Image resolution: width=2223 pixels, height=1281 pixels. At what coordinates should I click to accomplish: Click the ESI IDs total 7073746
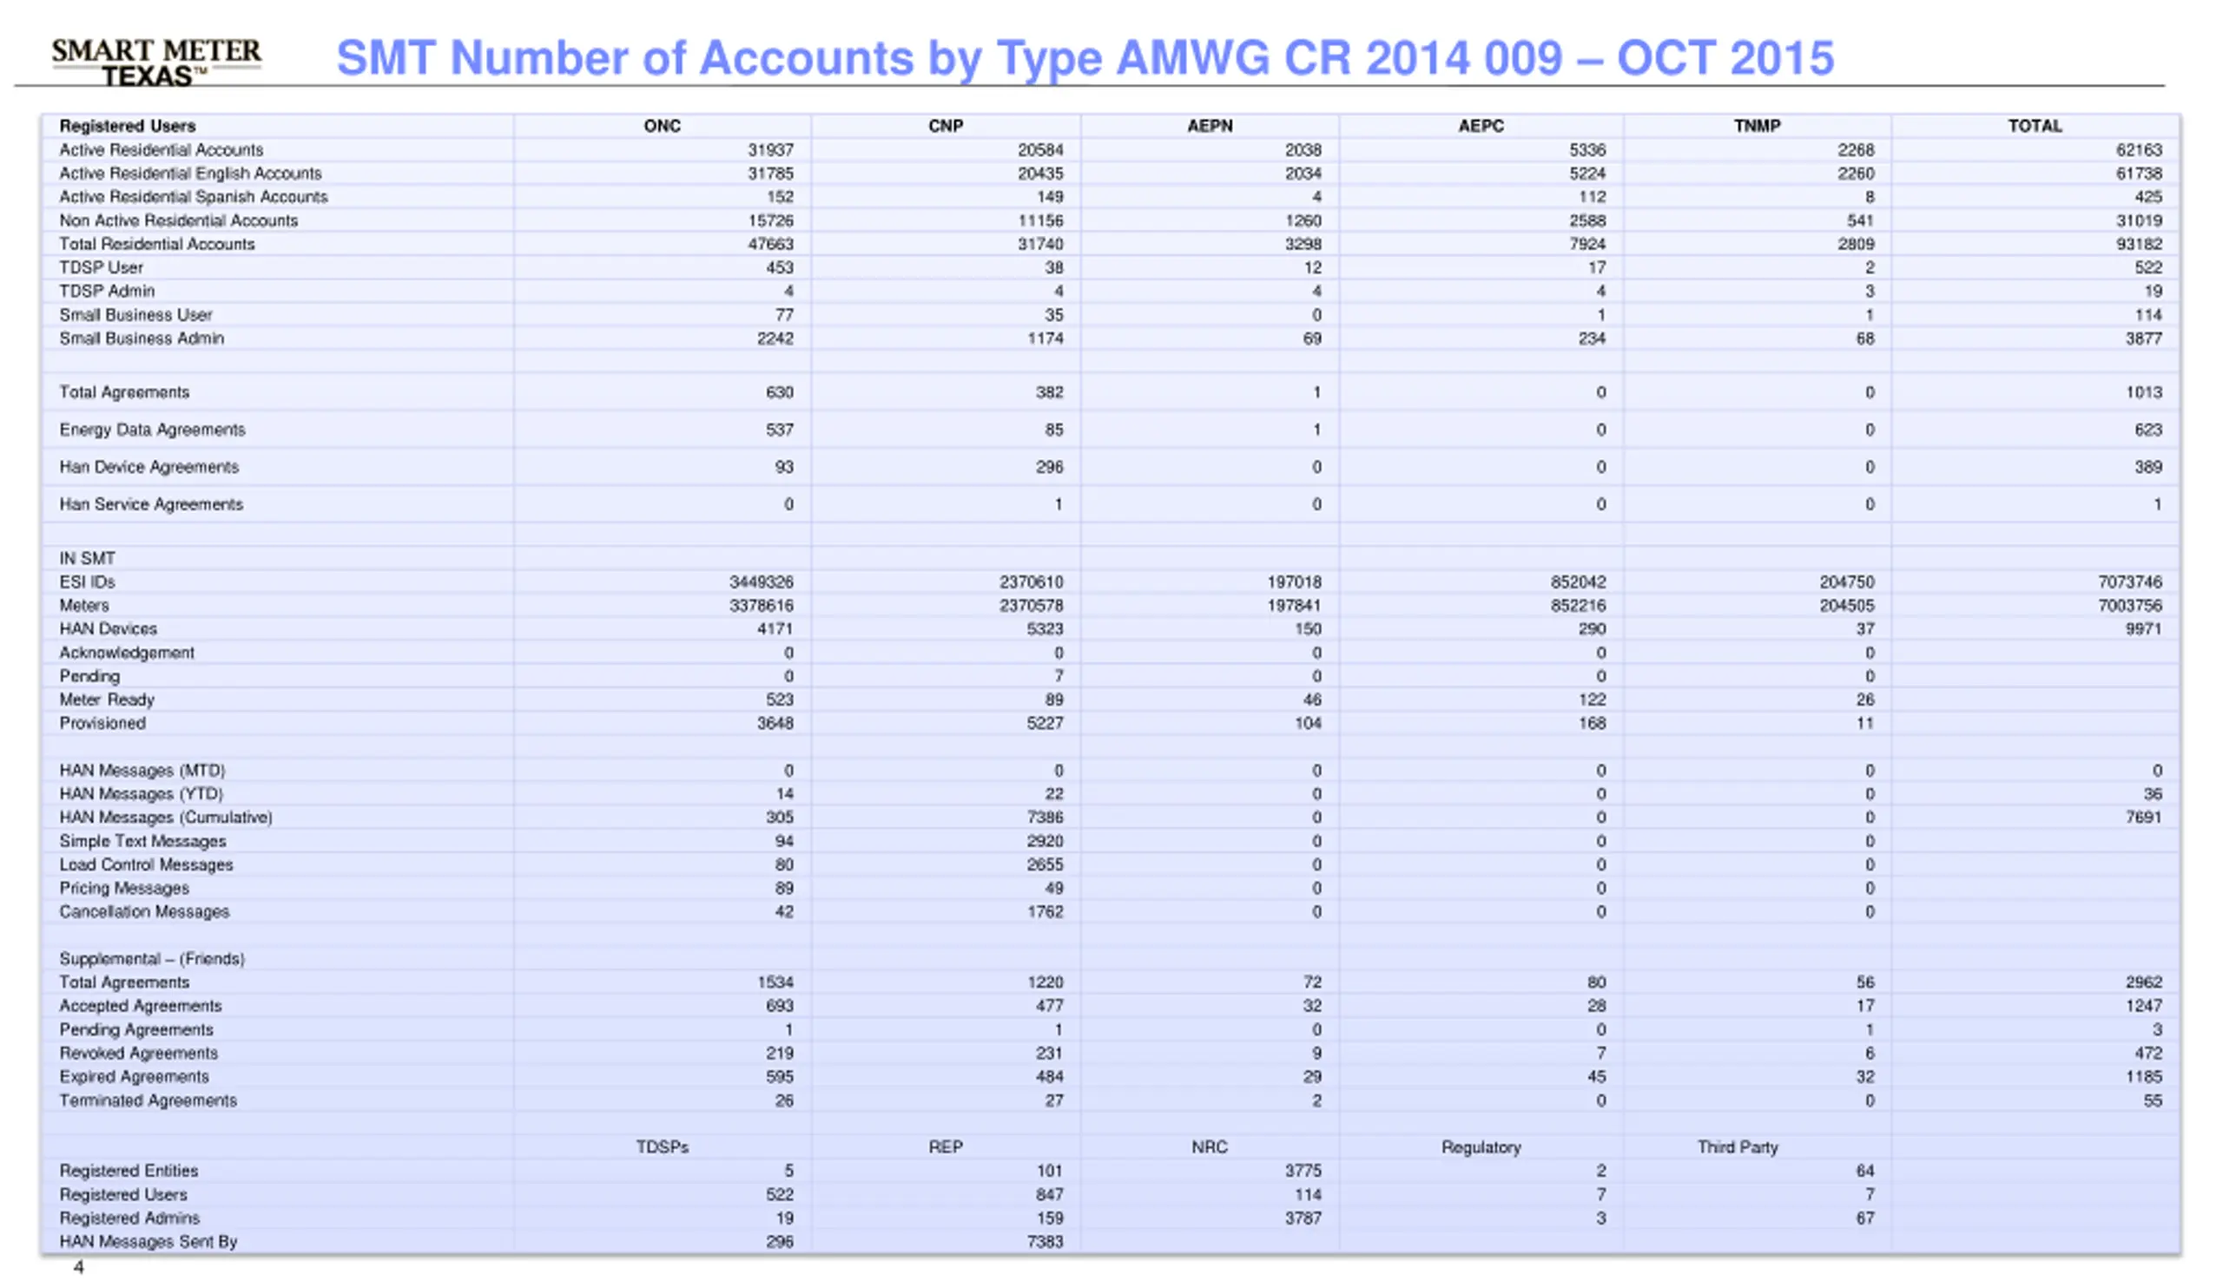pyautogui.click(x=2130, y=582)
